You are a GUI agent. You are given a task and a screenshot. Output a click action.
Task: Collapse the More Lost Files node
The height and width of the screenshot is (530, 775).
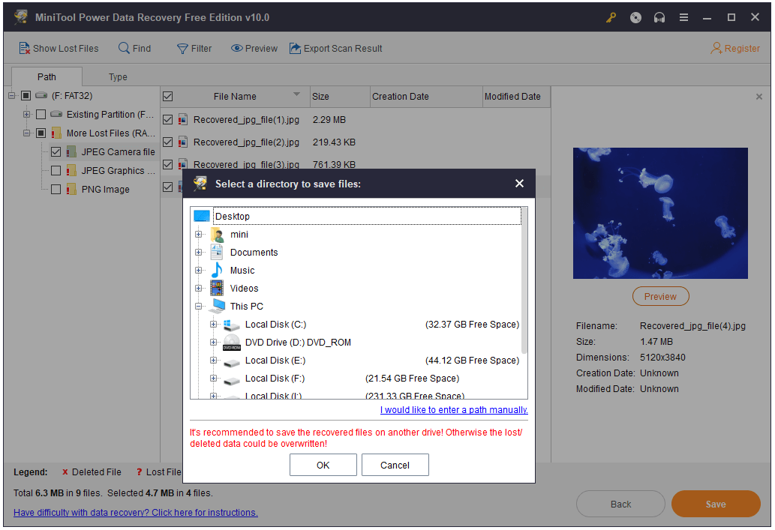click(27, 133)
